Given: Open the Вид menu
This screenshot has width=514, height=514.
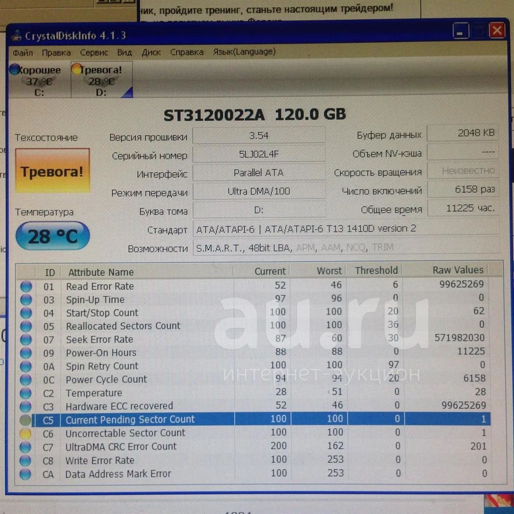Looking at the screenshot, I should click(124, 52).
